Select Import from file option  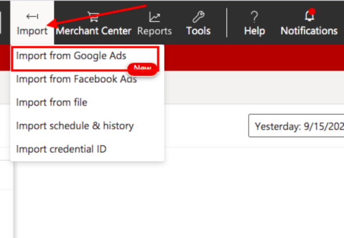pyautogui.click(x=52, y=102)
